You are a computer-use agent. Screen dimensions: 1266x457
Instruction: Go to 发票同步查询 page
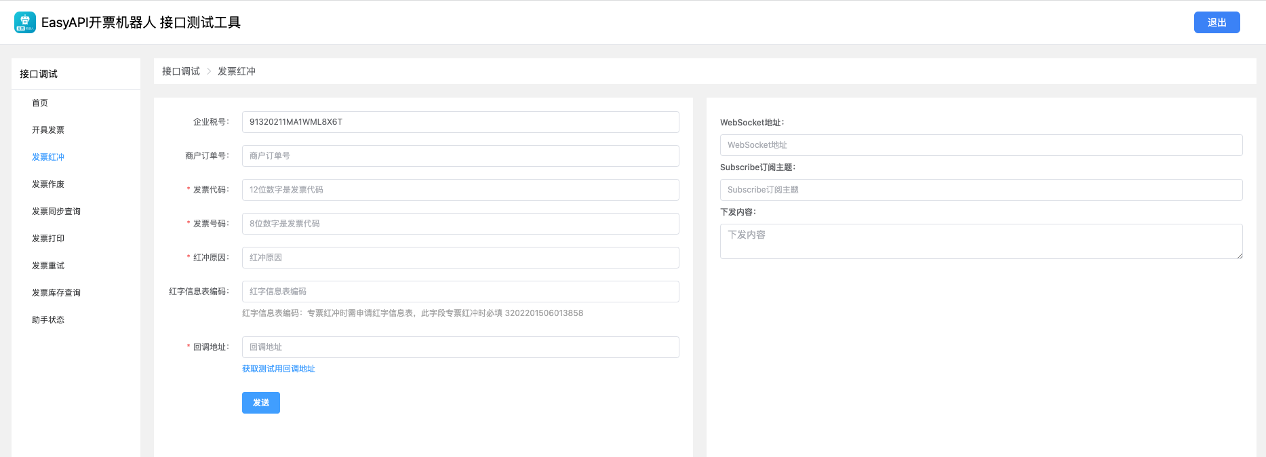pyautogui.click(x=56, y=212)
